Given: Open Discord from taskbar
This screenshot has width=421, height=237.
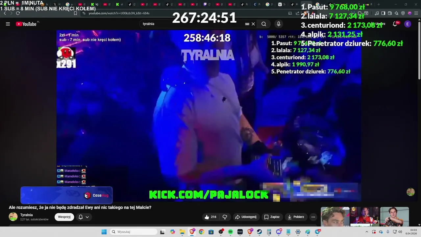Looking at the screenshot, I should click(279, 232).
